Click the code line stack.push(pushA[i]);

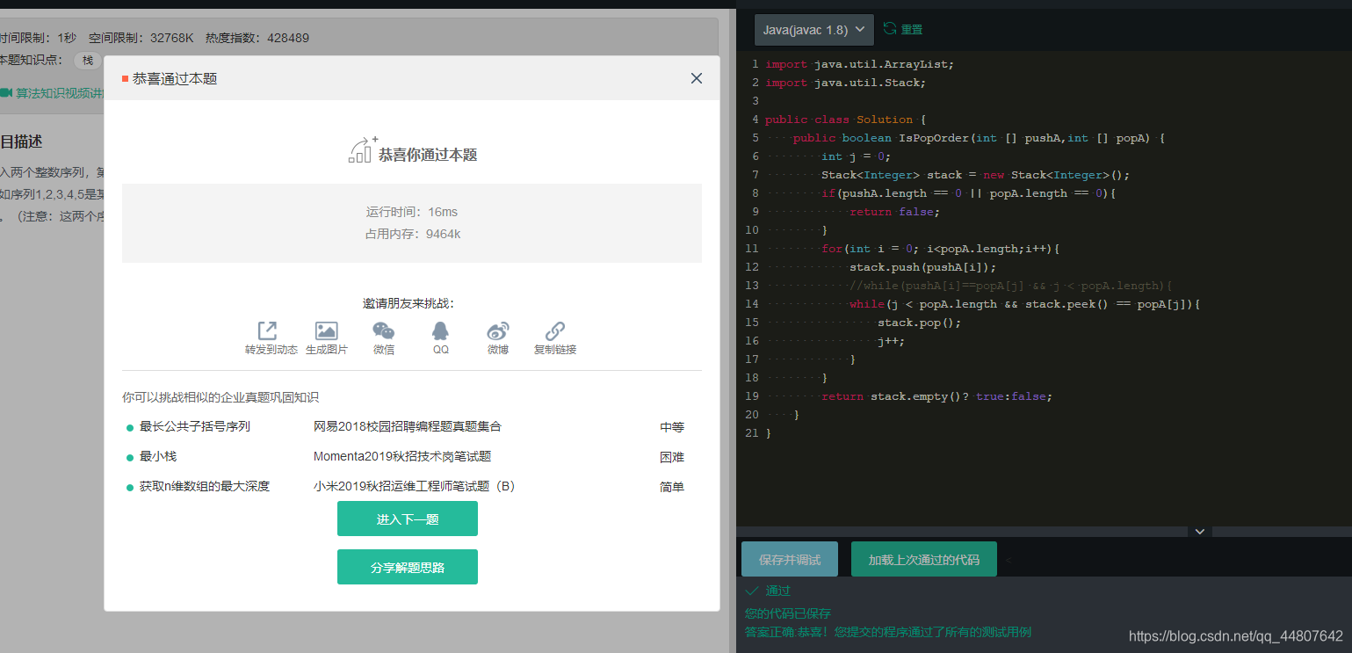point(923,267)
